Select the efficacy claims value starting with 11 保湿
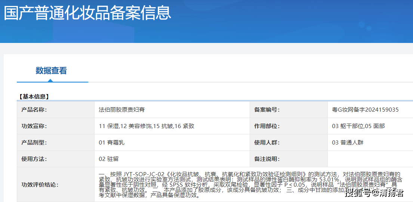This screenshot has height=202, width=413. (147, 126)
